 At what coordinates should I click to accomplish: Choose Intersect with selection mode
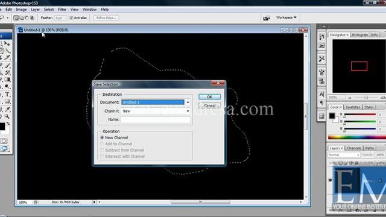click(32, 18)
